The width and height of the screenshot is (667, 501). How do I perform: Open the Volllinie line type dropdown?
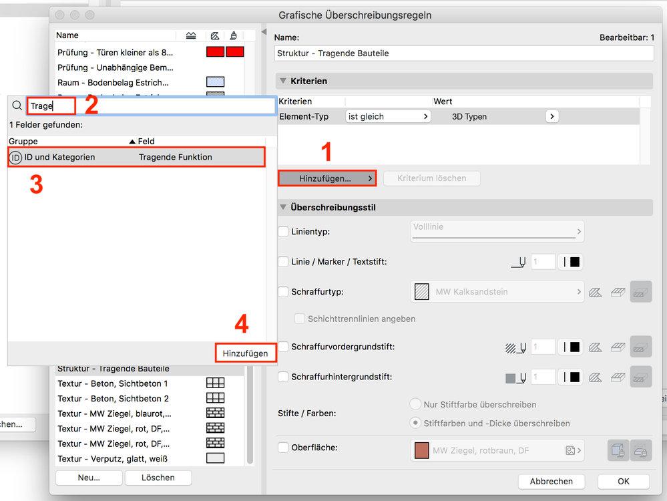(x=497, y=231)
